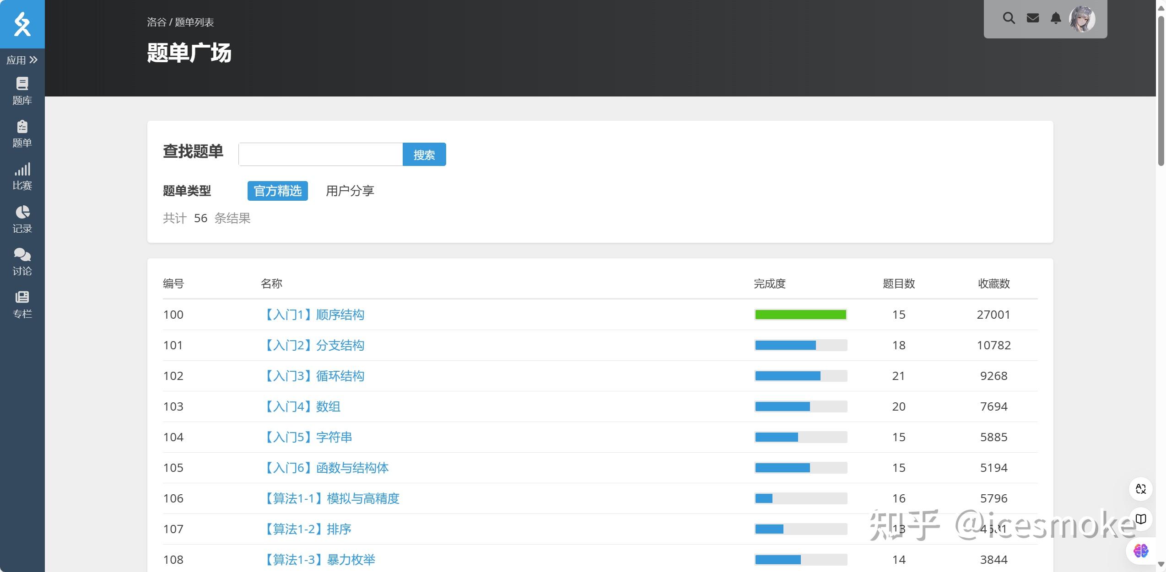The image size is (1166, 572).
Task: Select the 官方精选 list type
Action: tap(277, 191)
